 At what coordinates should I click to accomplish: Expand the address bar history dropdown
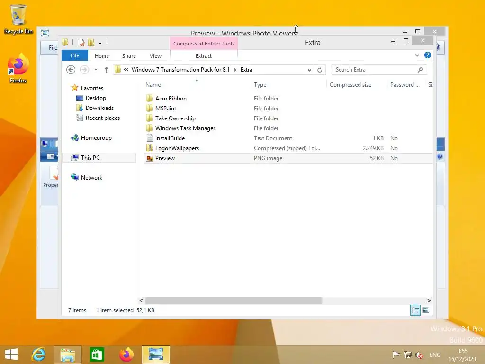tap(309, 70)
